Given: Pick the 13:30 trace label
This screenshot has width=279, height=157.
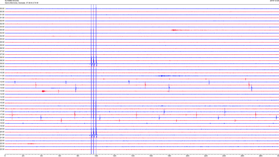Looking at the screenshot, I should tap(2, 91).
